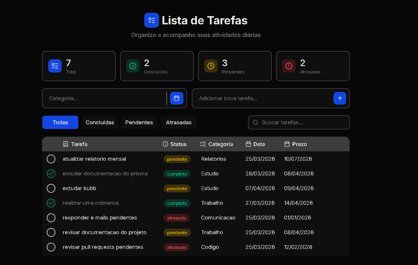Click the Tarefa column header icon
Image resolution: width=418 pixels, height=265 pixels.
pyautogui.click(x=65, y=144)
